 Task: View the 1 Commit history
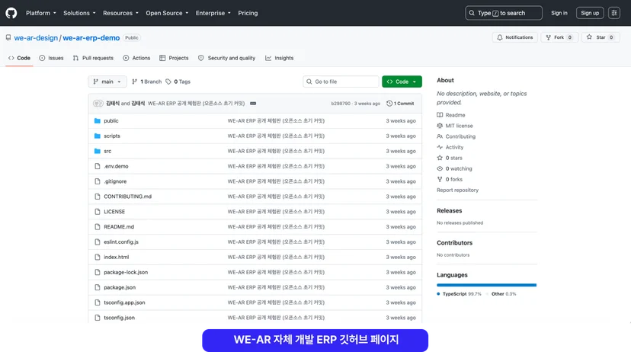[400, 104]
